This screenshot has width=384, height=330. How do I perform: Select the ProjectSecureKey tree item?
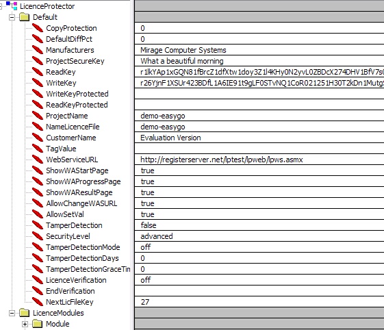[75, 61]
